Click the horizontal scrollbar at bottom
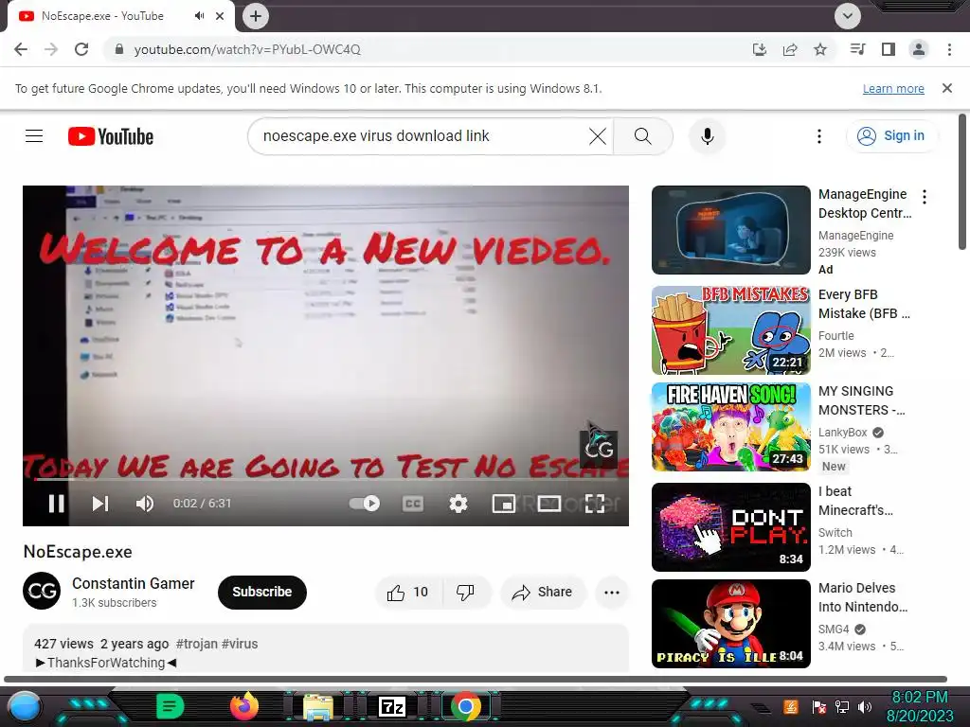Viewport: 970px width, 727px height. pos(476,679)
